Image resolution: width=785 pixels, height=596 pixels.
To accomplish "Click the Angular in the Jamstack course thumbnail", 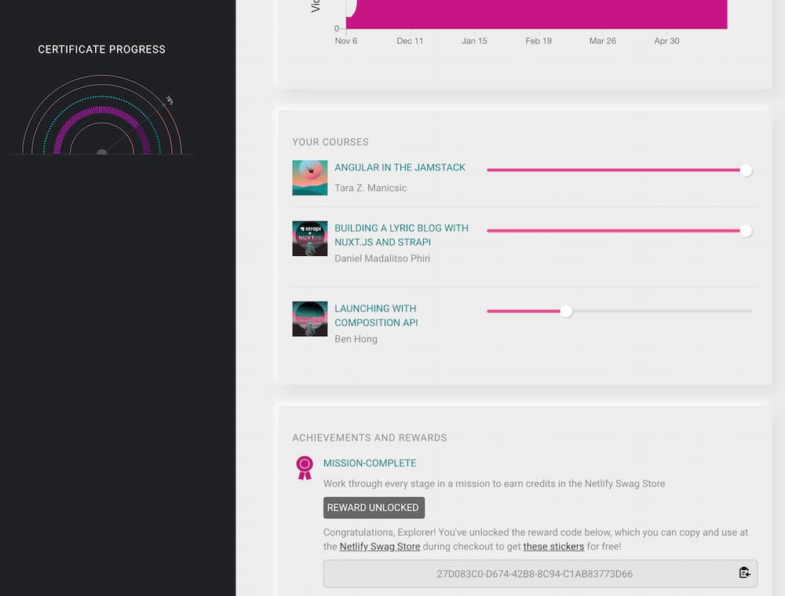I will coord(309,177).
